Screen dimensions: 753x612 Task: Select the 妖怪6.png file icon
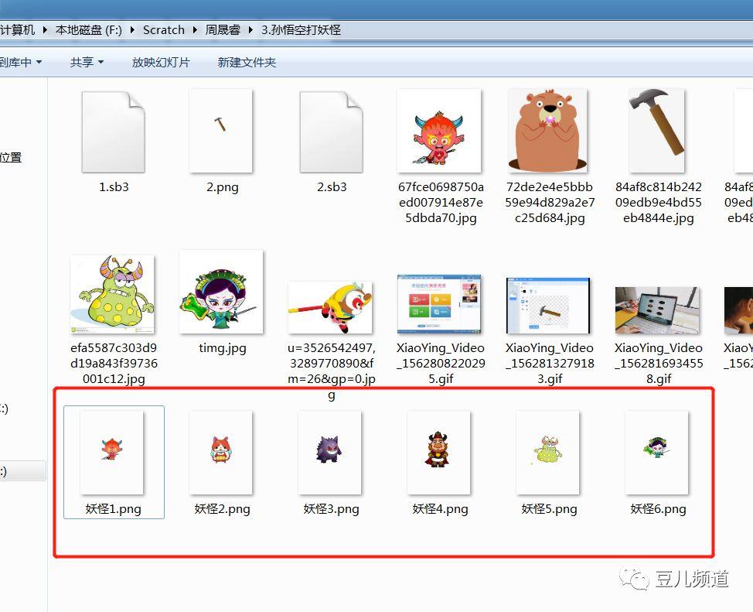[x=657, y=453]
